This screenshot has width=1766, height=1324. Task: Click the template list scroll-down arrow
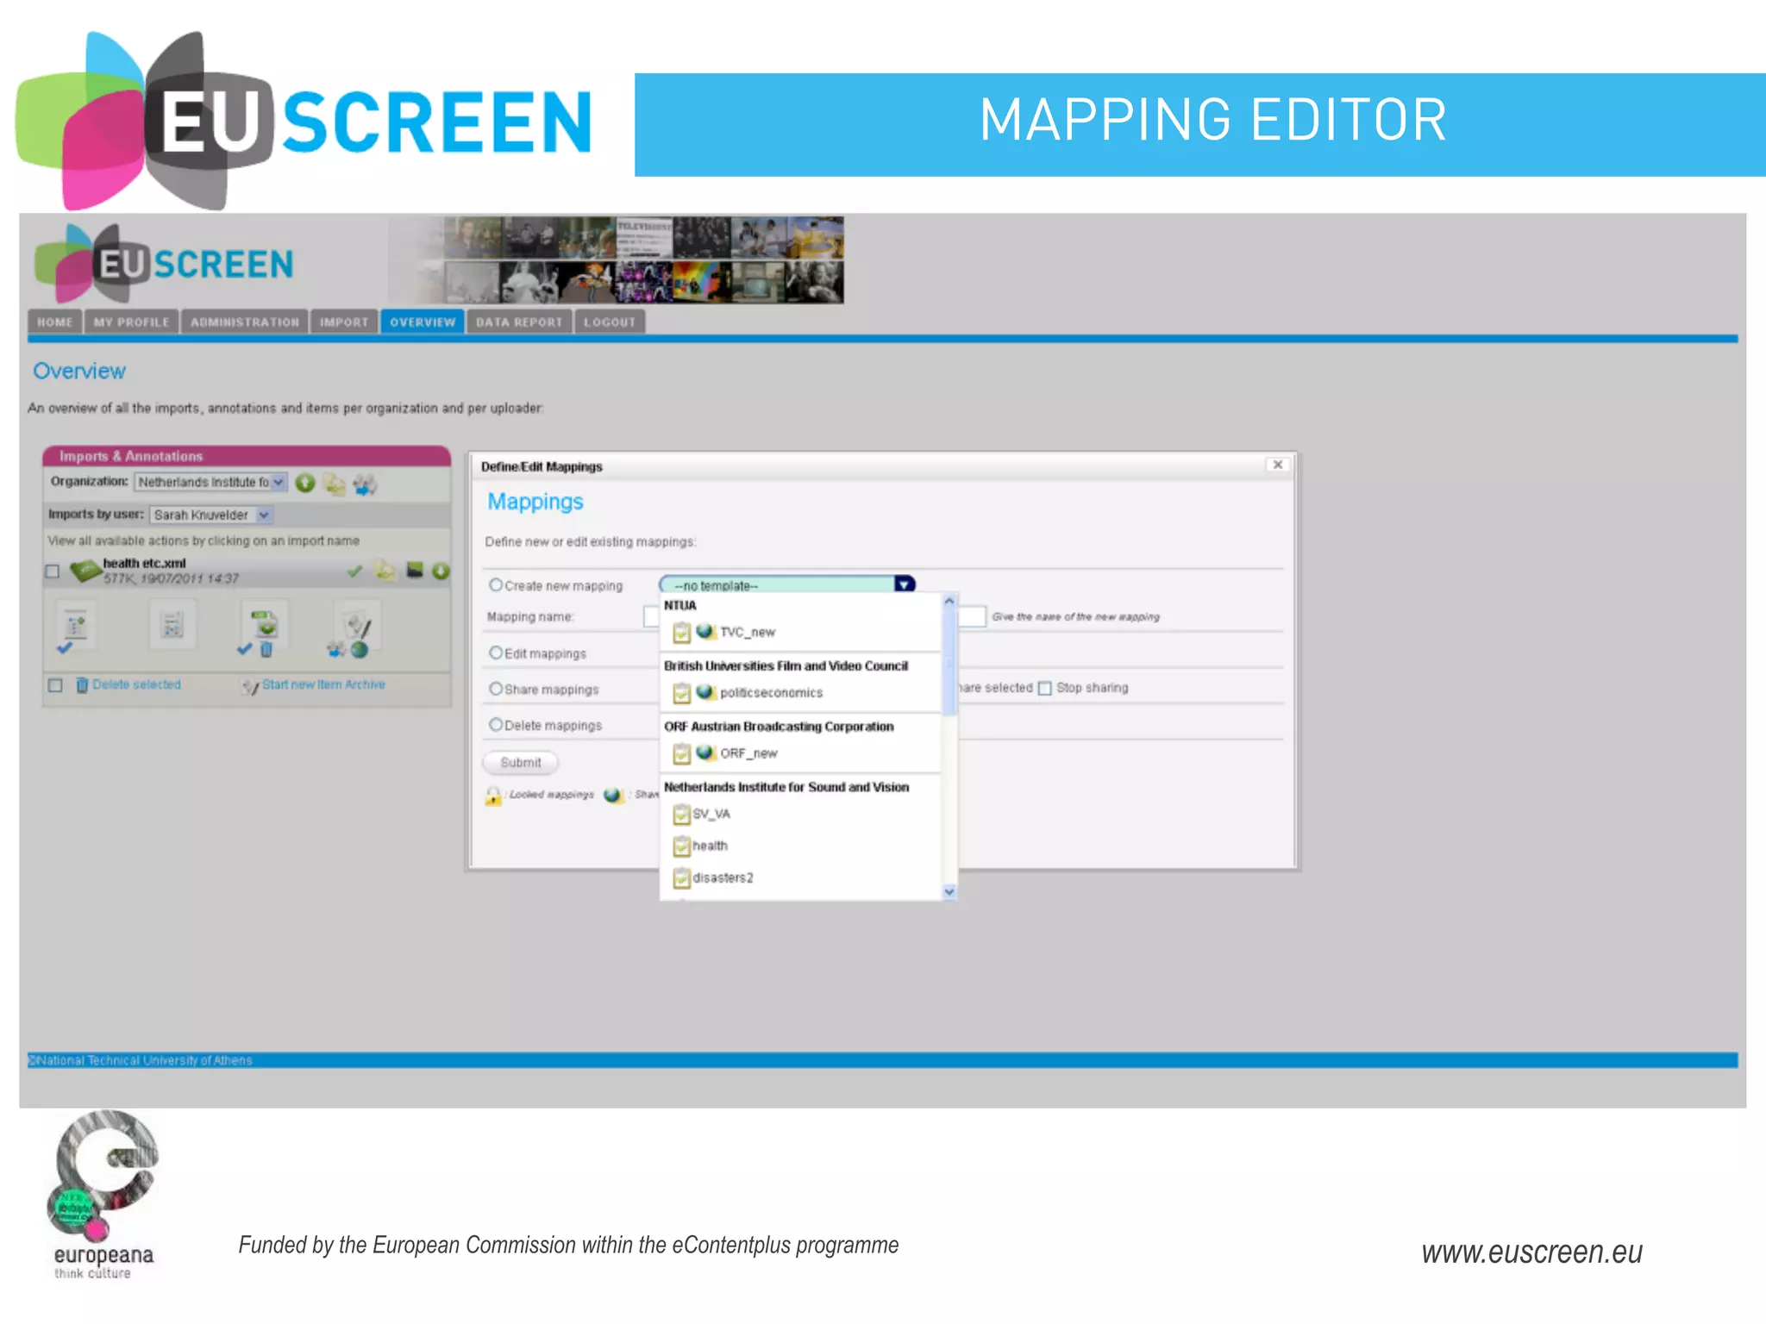(949, 891)
